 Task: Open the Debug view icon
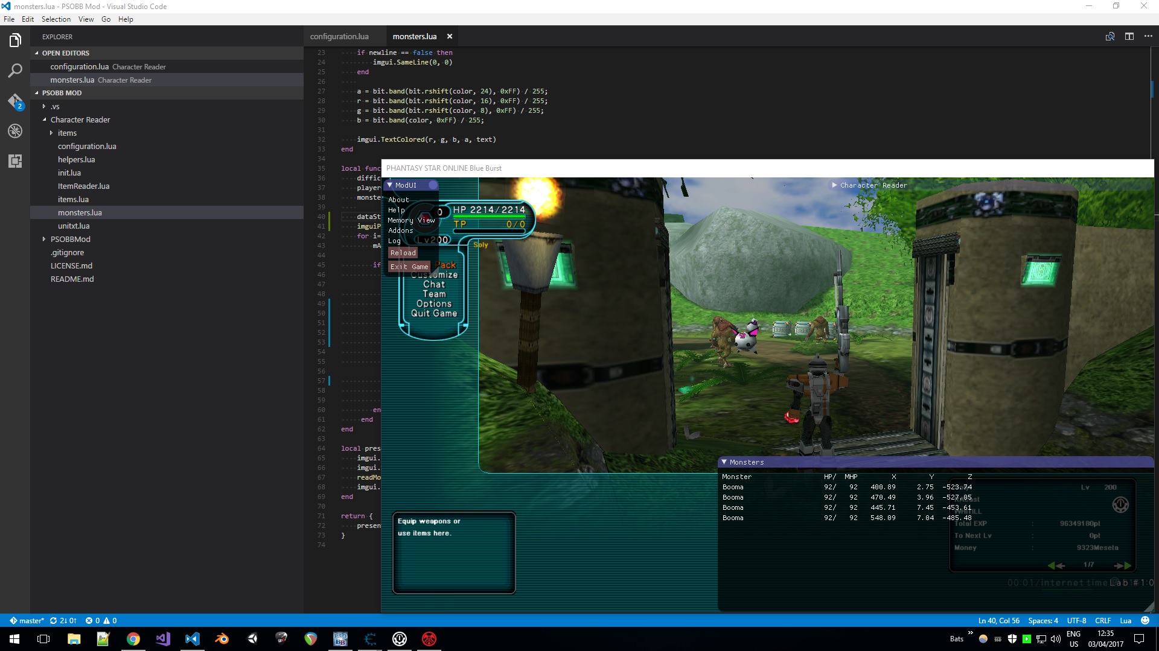point(15,131)
